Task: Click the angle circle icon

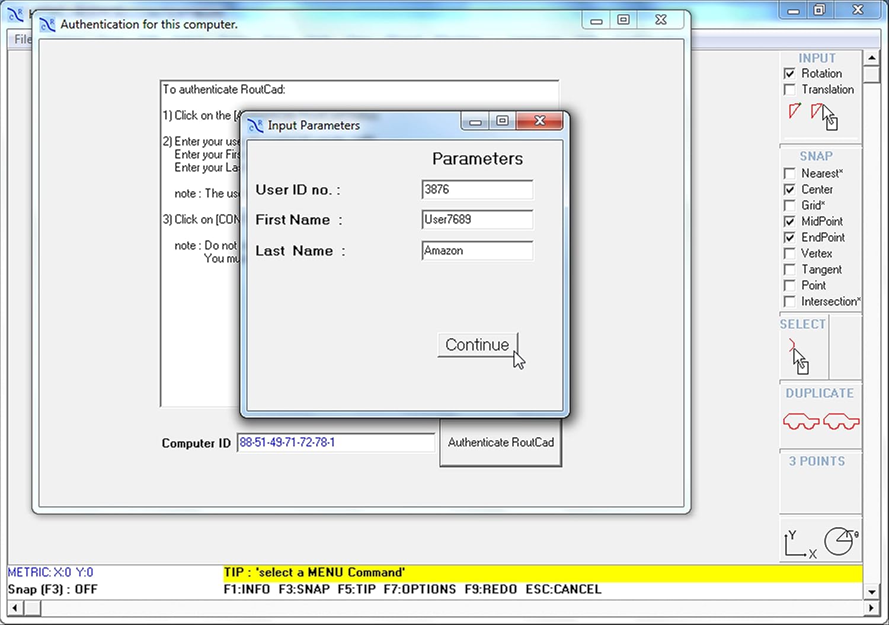Action: click(840, 541)
